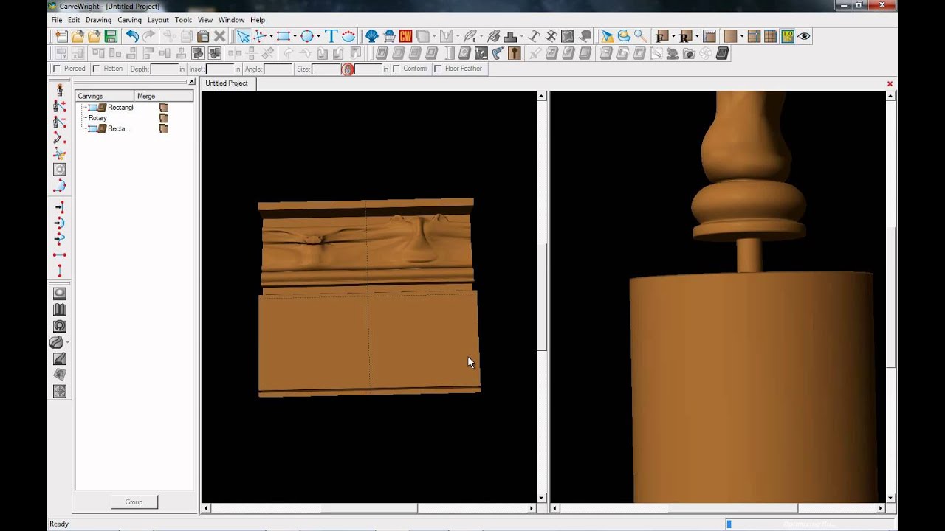Click the 1.0 yellow scale icon
The width and height of the screenshot is (945, 531).
point(788,36)
